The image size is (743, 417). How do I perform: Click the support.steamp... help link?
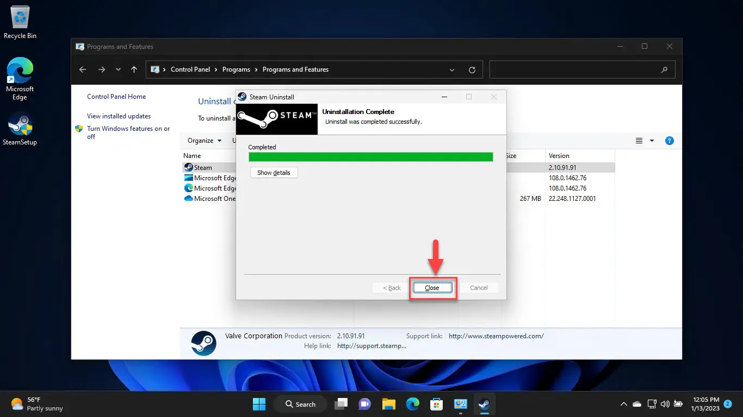click(371, 346)
